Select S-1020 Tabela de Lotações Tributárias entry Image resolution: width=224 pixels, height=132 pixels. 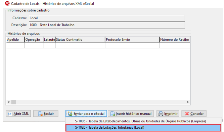[x=143, y=127]
